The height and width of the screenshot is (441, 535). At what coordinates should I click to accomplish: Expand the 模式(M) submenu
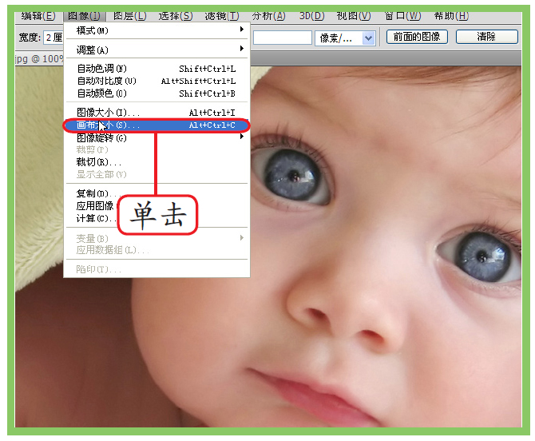157,30
